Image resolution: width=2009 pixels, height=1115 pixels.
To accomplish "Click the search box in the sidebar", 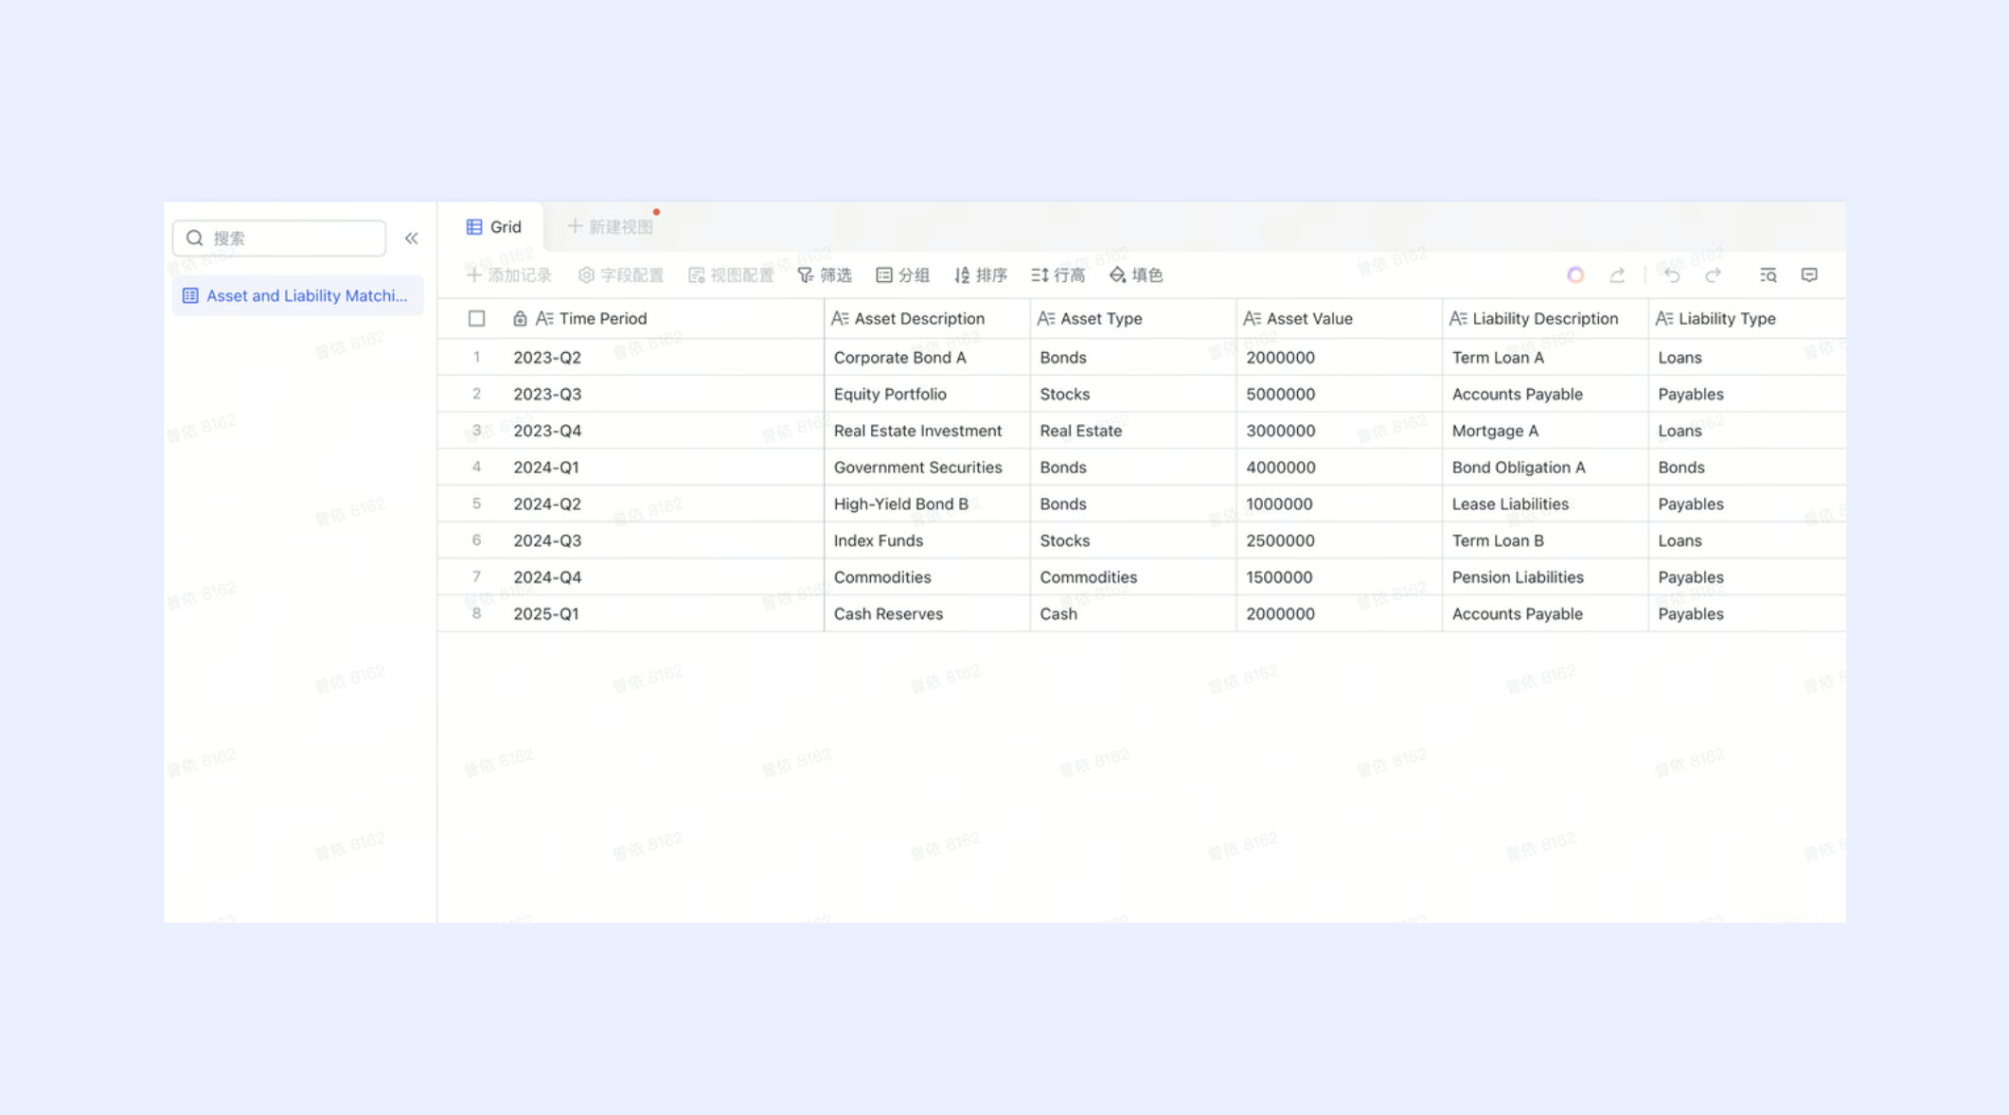I will coord(279,239).
